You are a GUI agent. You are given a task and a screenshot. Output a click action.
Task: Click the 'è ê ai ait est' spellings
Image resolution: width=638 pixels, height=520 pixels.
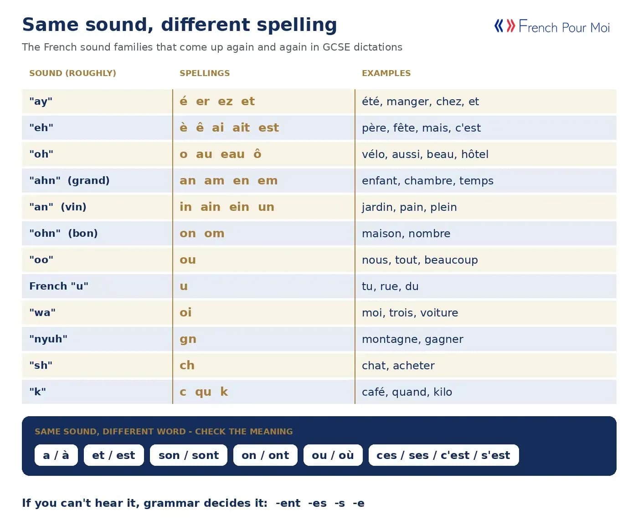point(229,127)
